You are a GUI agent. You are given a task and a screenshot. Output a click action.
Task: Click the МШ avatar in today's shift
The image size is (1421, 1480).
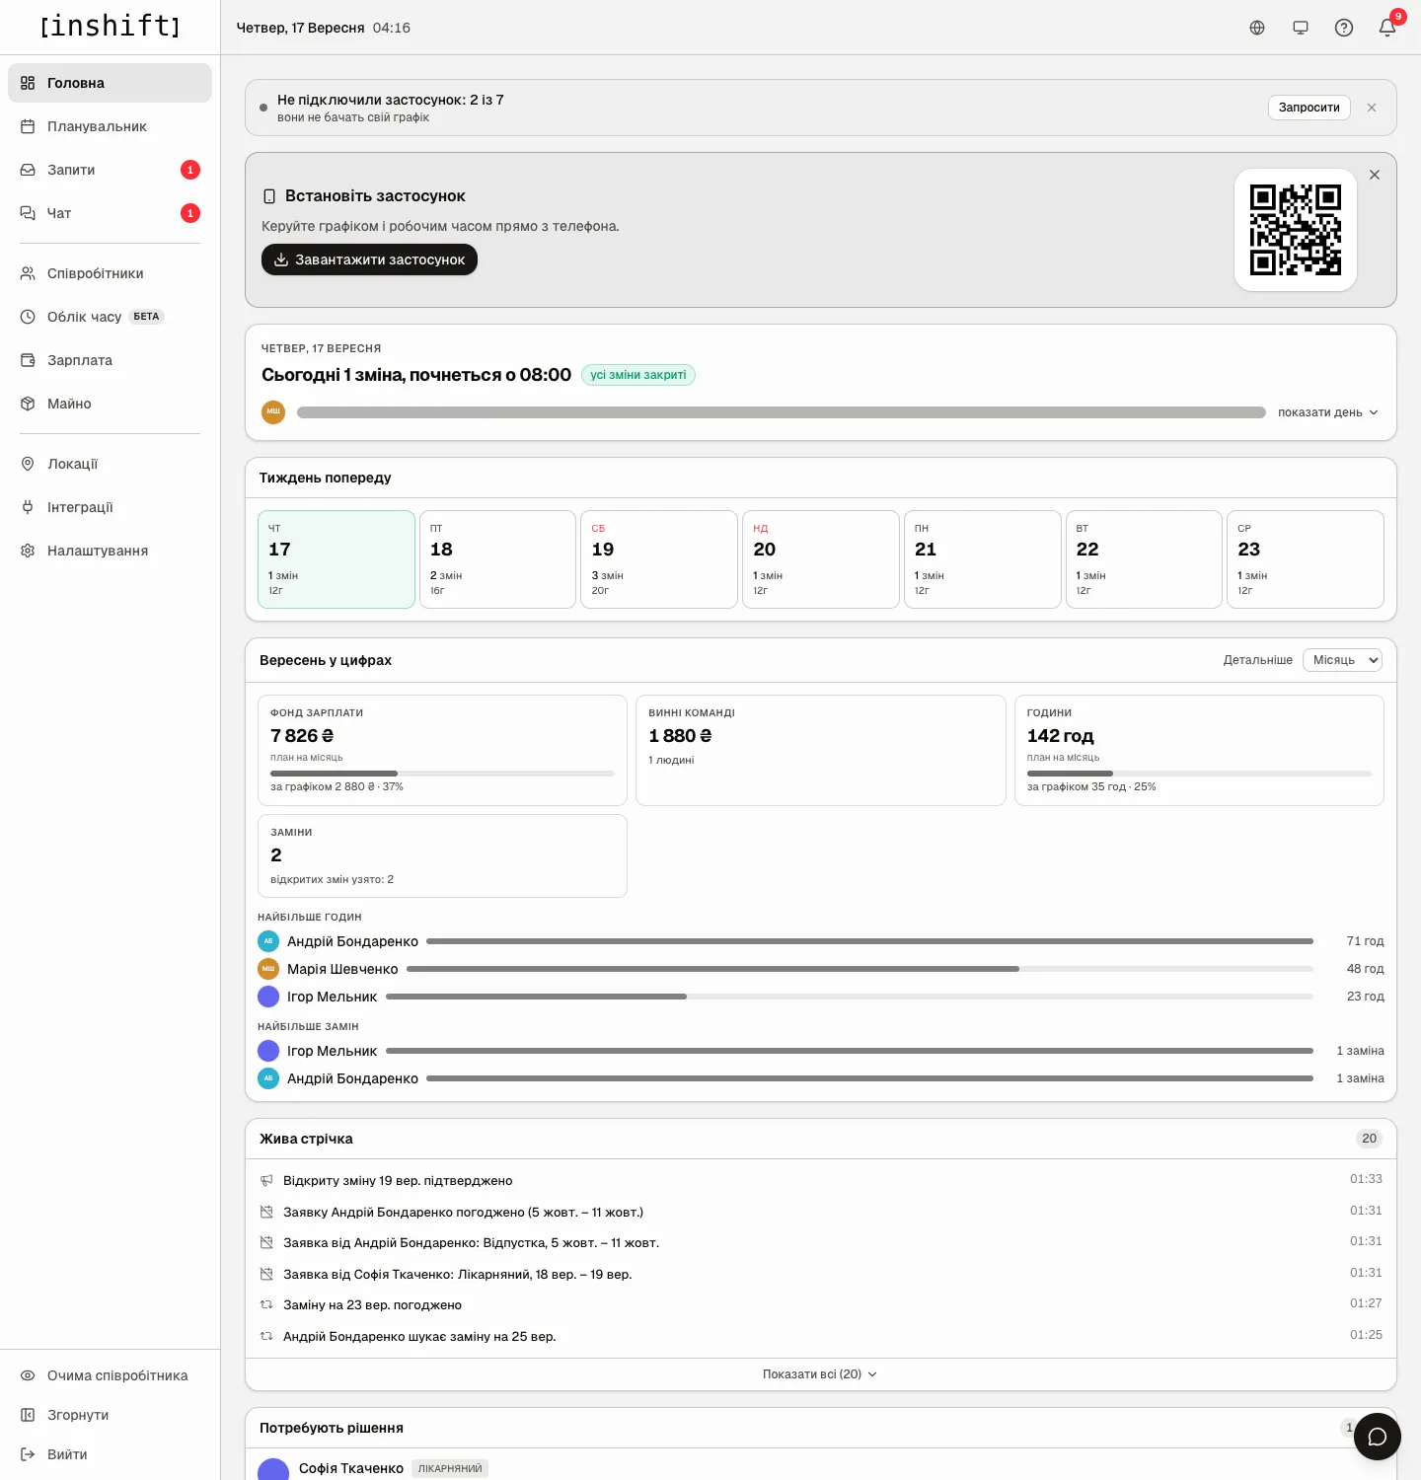pyautogui.click(x=273, y=412)
